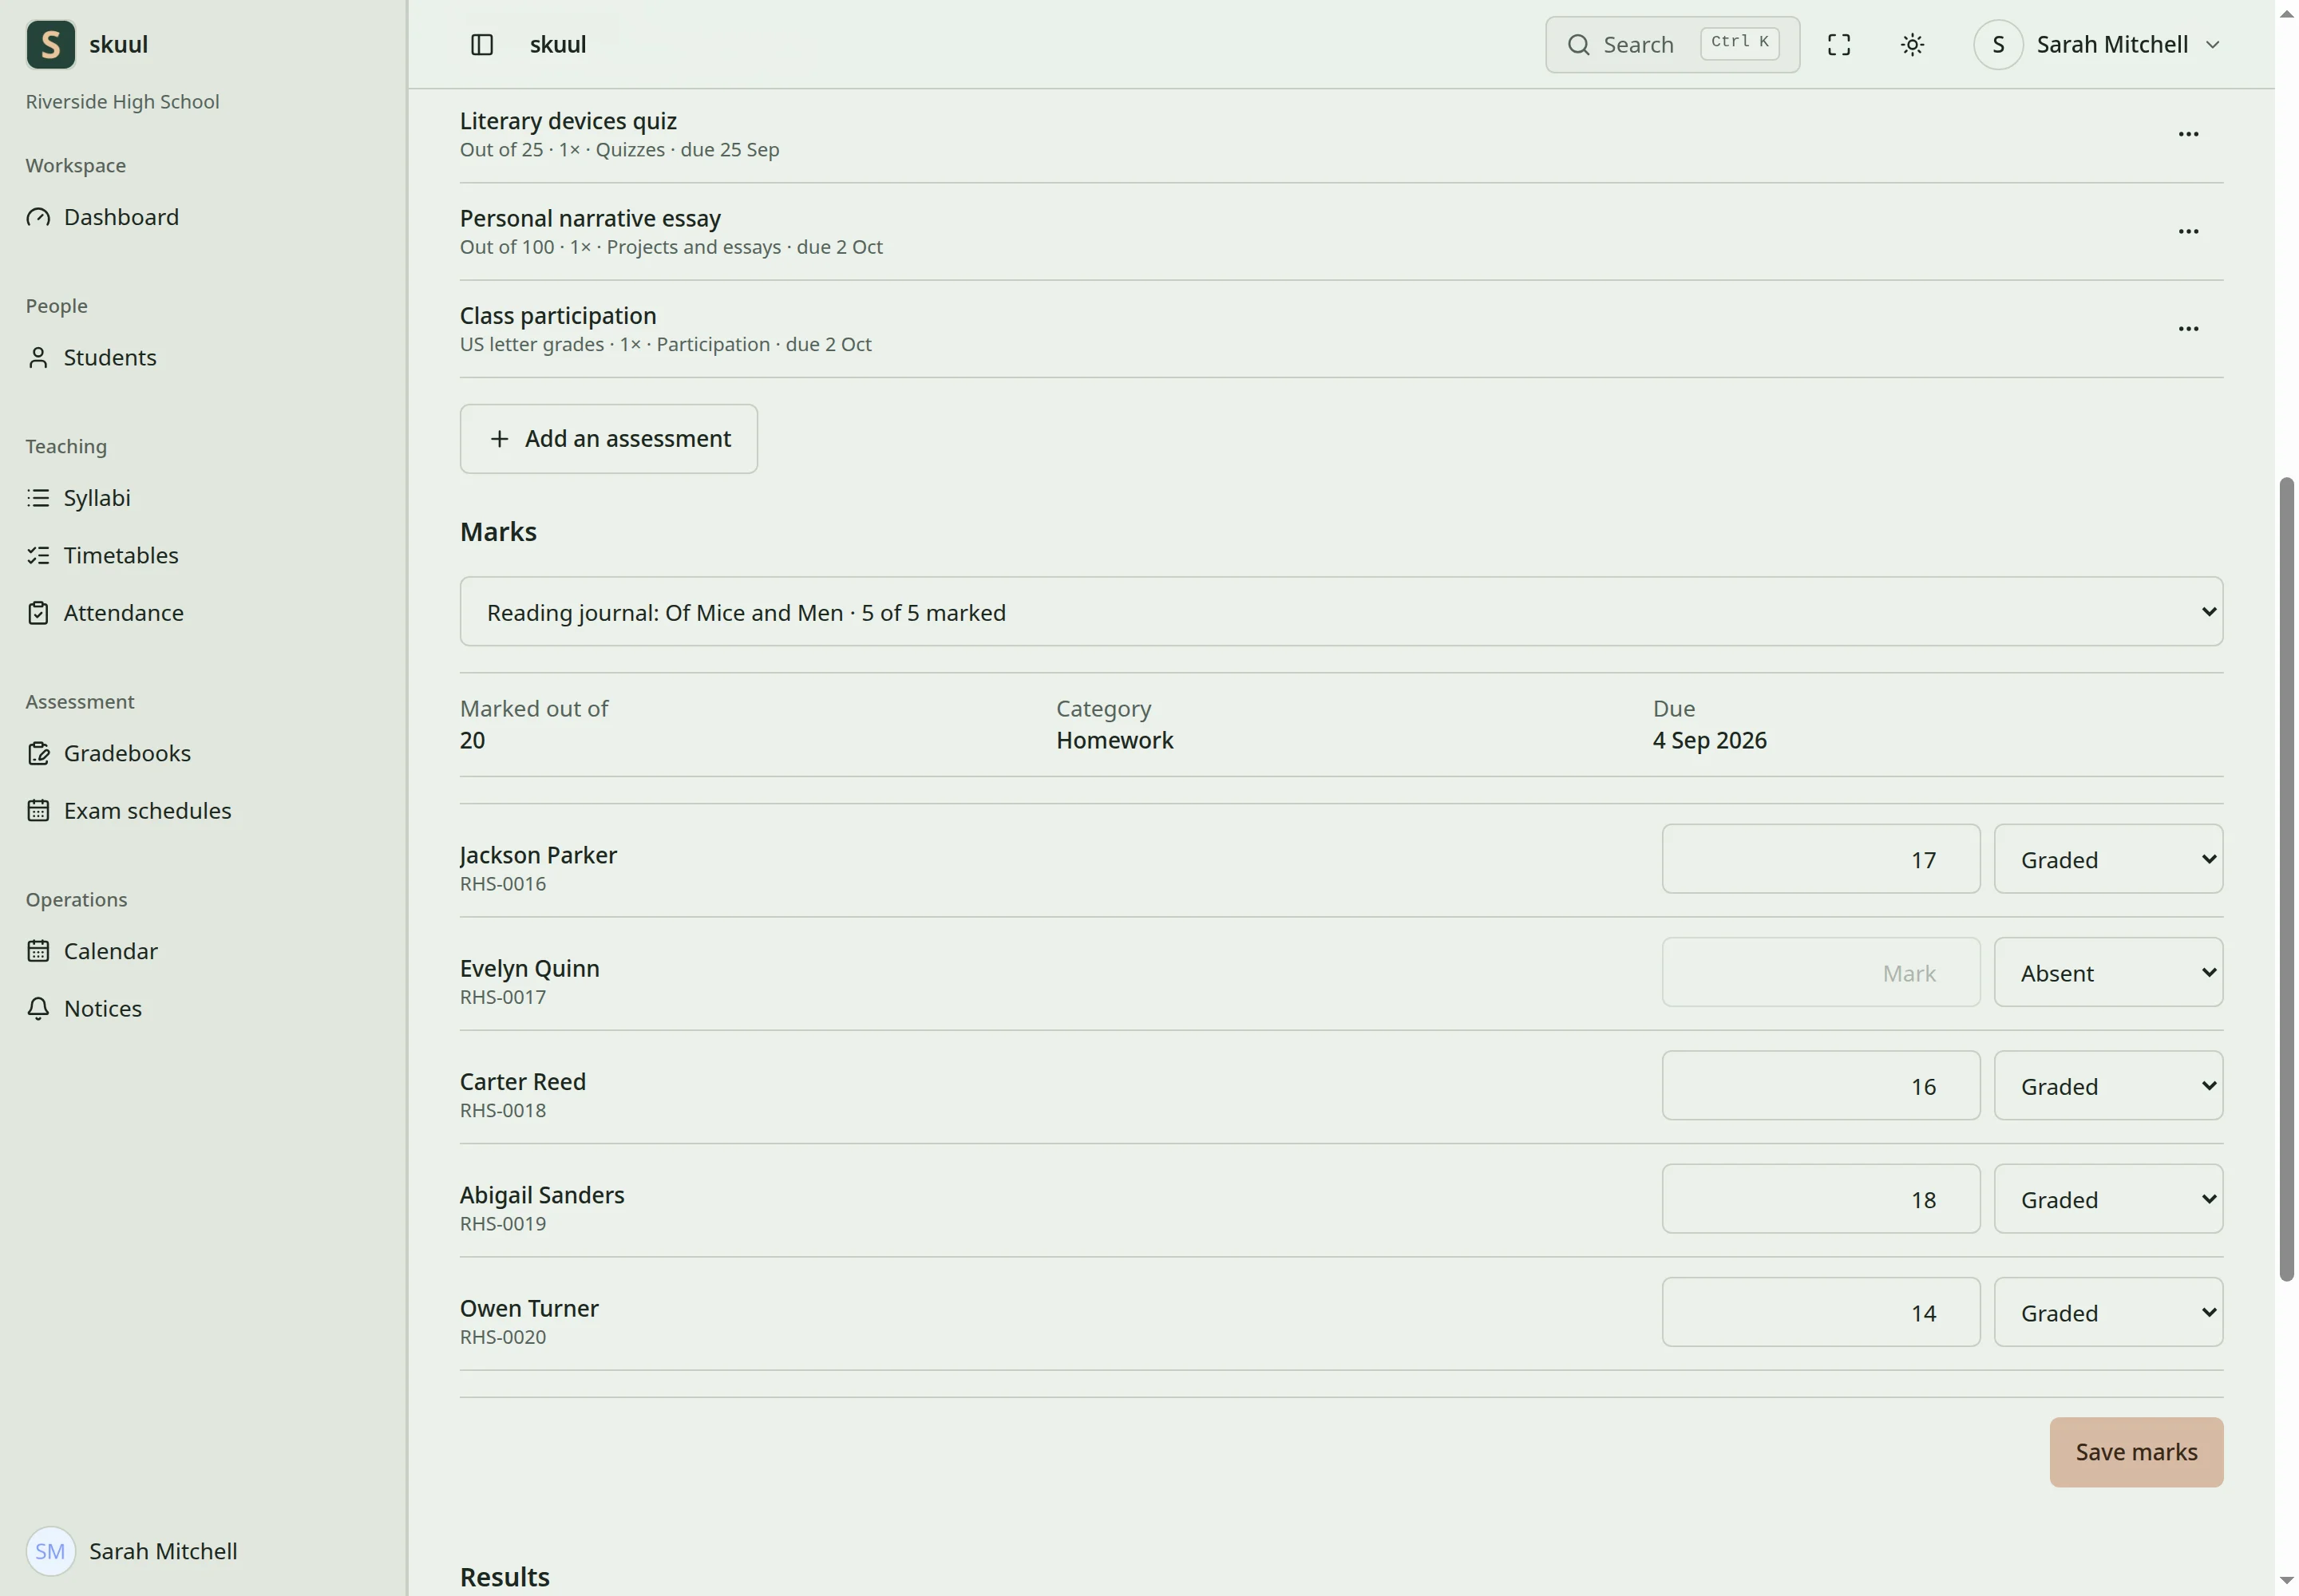Screen dimensions: 2299x1596
Task: Click the skuul logo icon
Action: pyautogui.click(x=50, y=44)
